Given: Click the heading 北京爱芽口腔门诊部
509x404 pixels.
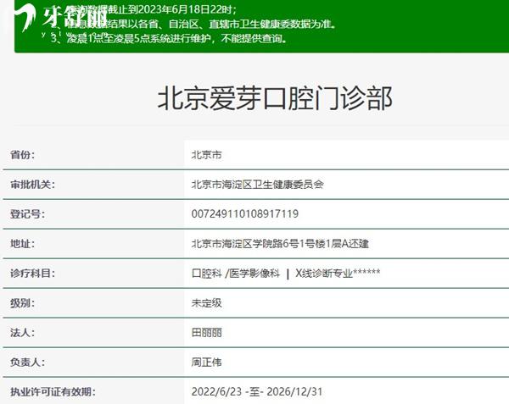Looking at the screenshot, I should coord(275,98).
